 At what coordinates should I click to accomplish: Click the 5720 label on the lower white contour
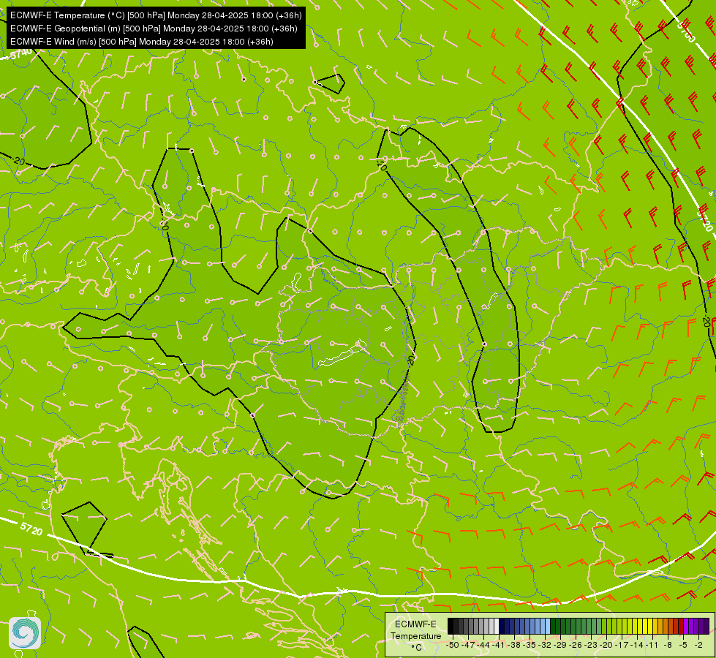(31, 529)
